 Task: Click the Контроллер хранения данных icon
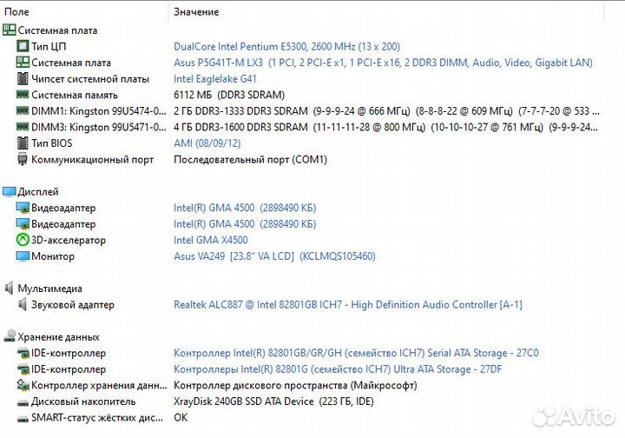click(23, 385)
